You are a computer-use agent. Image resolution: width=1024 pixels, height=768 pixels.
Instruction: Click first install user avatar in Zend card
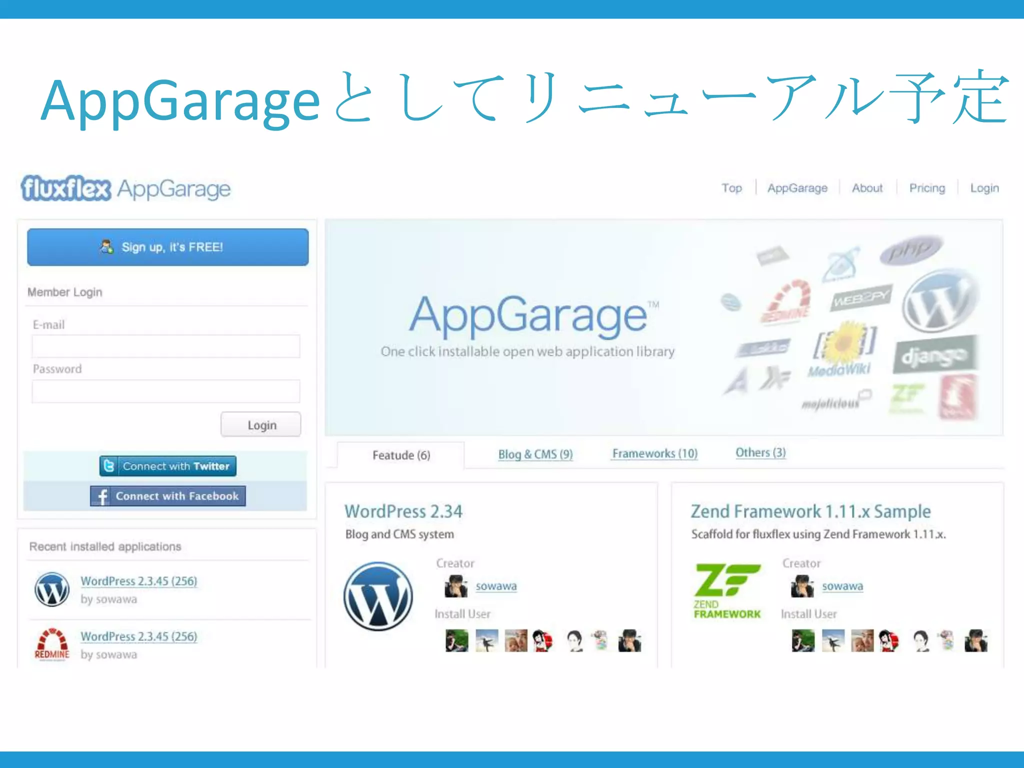point(803,640)
